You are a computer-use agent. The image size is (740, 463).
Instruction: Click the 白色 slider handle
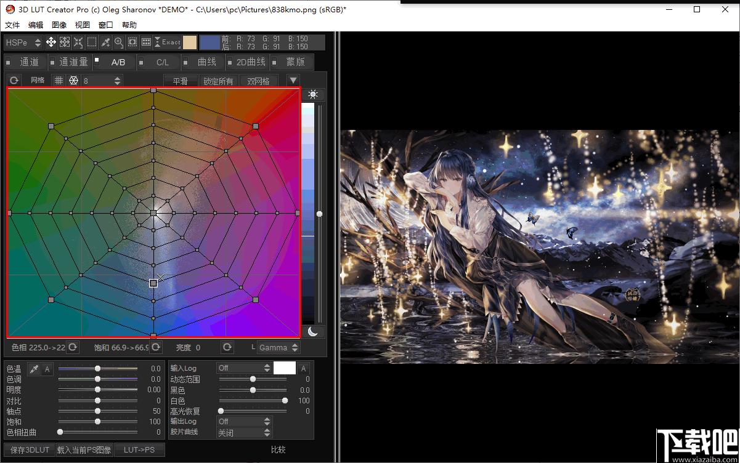285,401
